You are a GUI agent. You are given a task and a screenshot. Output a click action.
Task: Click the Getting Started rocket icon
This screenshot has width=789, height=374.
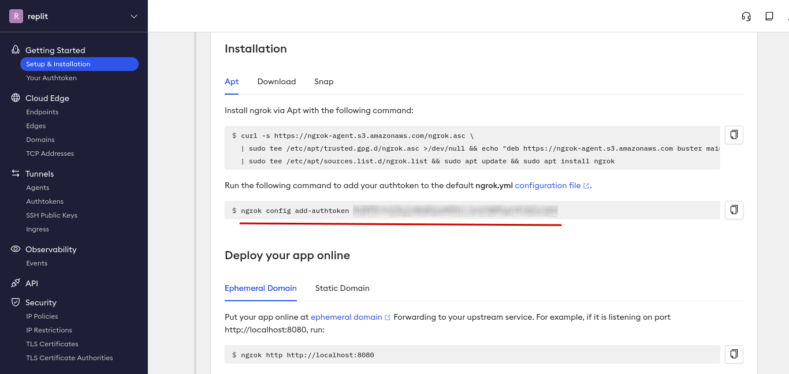pos(16,50)
